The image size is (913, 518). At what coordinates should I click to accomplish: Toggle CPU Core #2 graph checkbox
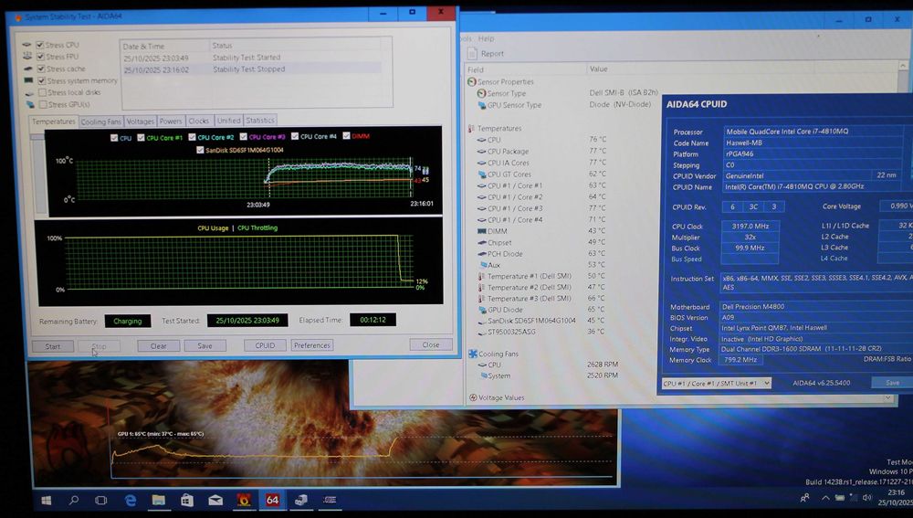click(192, 137)
